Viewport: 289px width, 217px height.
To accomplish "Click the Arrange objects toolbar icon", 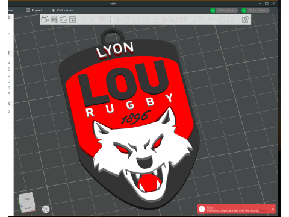I will (x=73, y=19).
